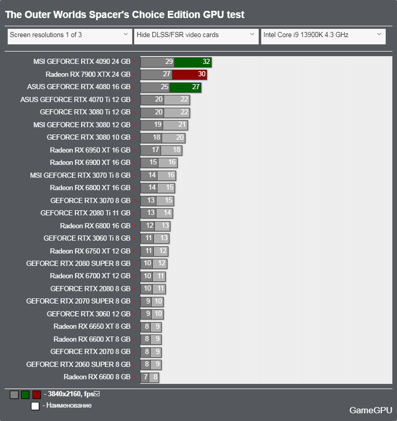Click the Radeon RX 7900 XTX 24 GB label
The image size is (397, 421).
click(x=88, y=74)
